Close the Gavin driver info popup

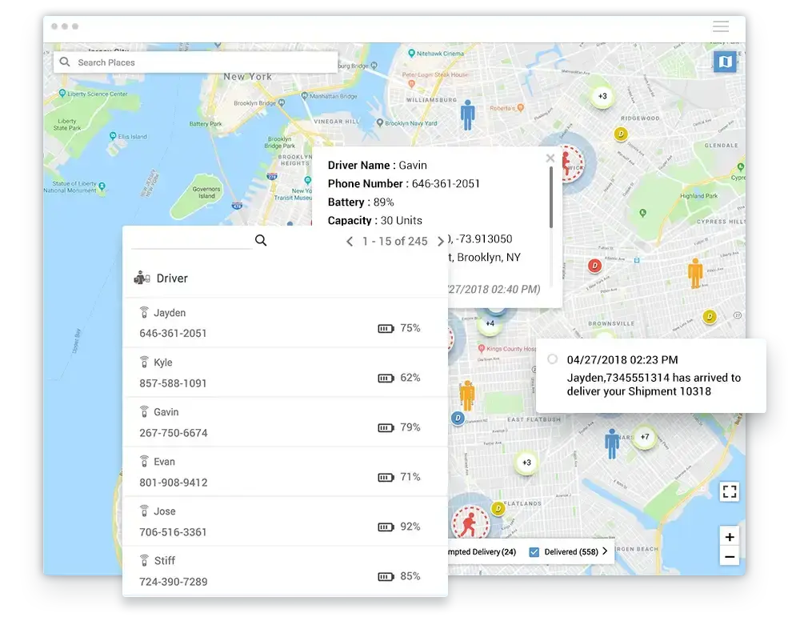550,158
